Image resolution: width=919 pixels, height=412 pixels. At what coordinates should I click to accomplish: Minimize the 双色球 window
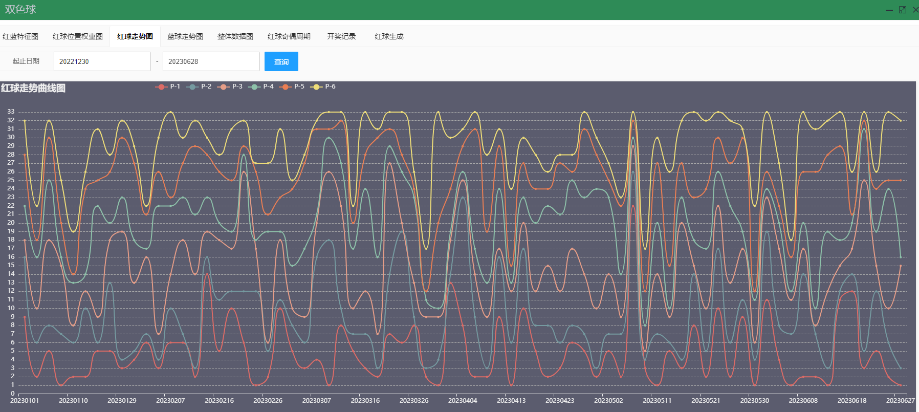[x=889, y=10]
